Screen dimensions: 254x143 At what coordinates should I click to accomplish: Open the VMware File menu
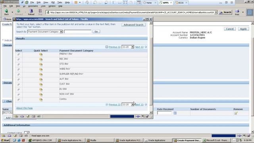[32, 2]
